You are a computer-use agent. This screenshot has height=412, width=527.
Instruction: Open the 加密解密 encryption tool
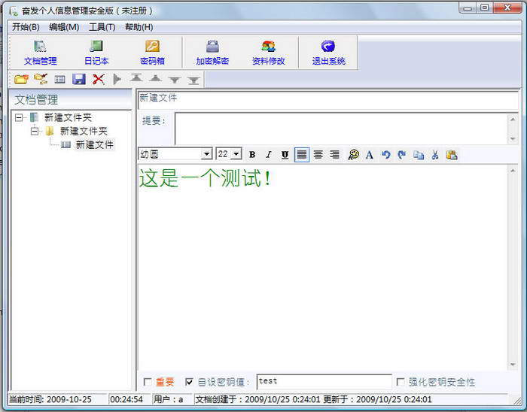tap(212, 53)
